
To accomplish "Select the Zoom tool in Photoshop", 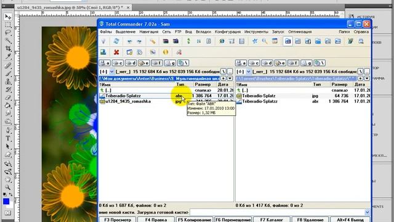I will point(8,187).
